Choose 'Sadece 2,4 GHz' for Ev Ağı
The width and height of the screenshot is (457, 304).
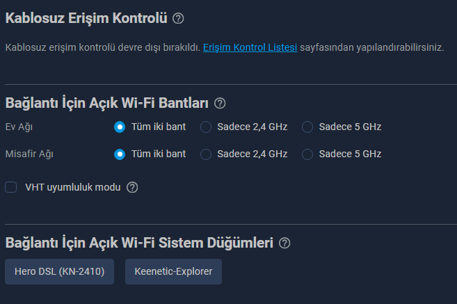[x=206, y=127]
